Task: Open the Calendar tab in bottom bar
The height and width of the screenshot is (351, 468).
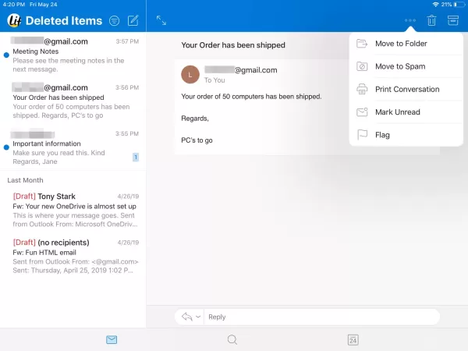Action: (x=353, y=339)
